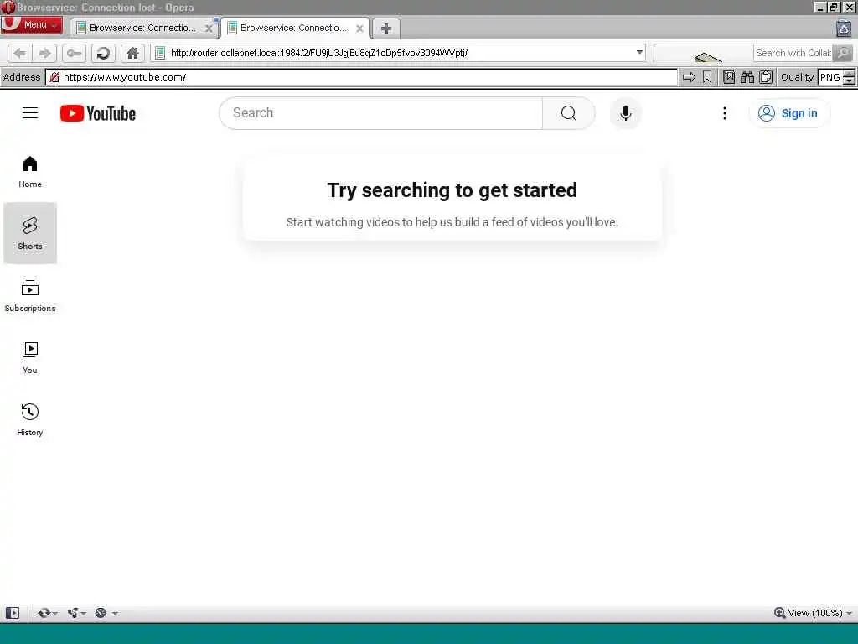Click the Opera URL field with router address
The height and width of the screenshot is (644, 858).
coord(400,53)
